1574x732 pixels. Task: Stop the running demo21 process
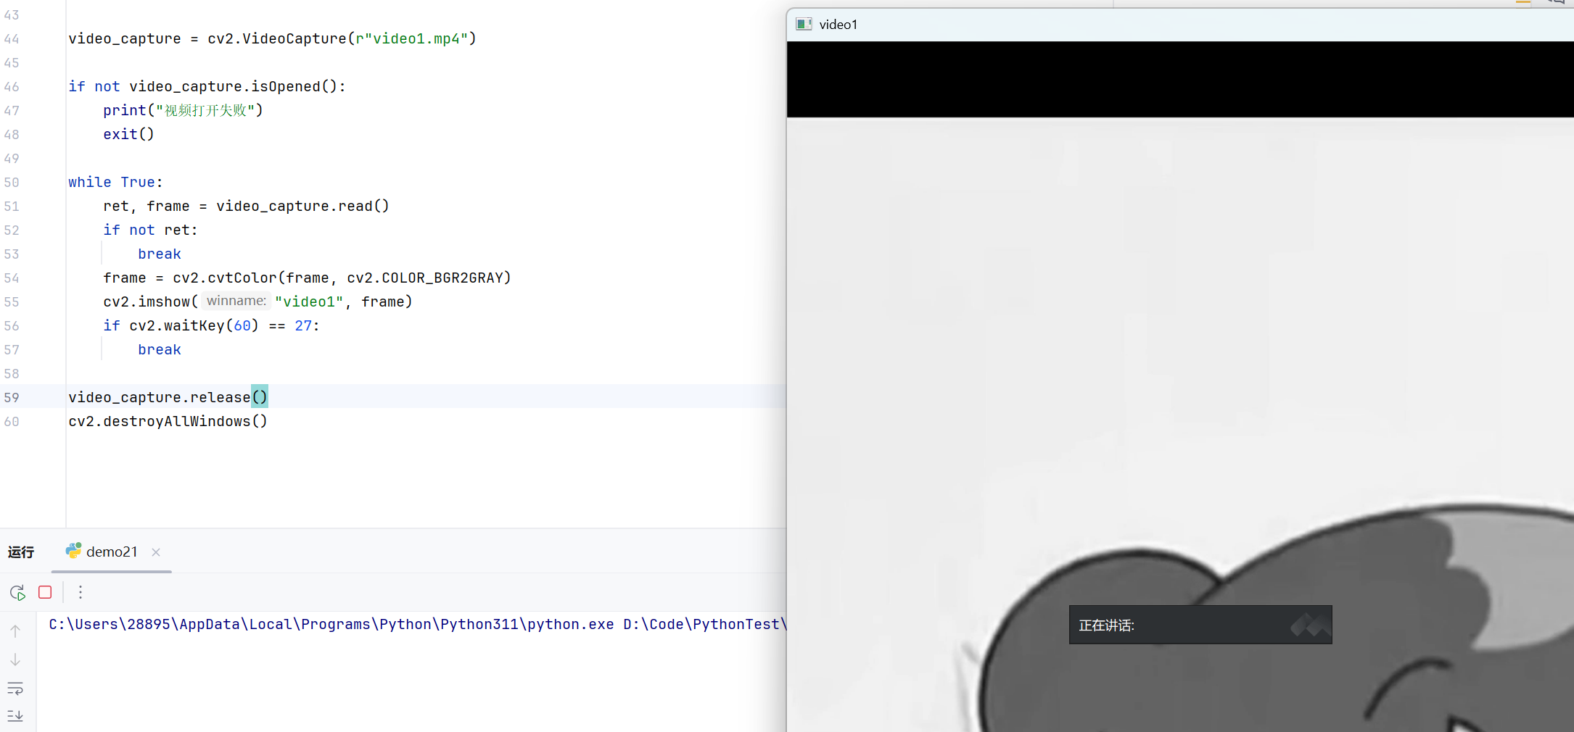(45, 592)
